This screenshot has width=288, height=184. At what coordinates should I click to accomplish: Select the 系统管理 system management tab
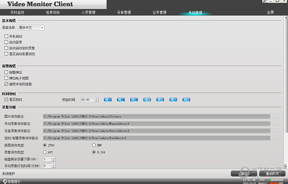click(195, 12)
